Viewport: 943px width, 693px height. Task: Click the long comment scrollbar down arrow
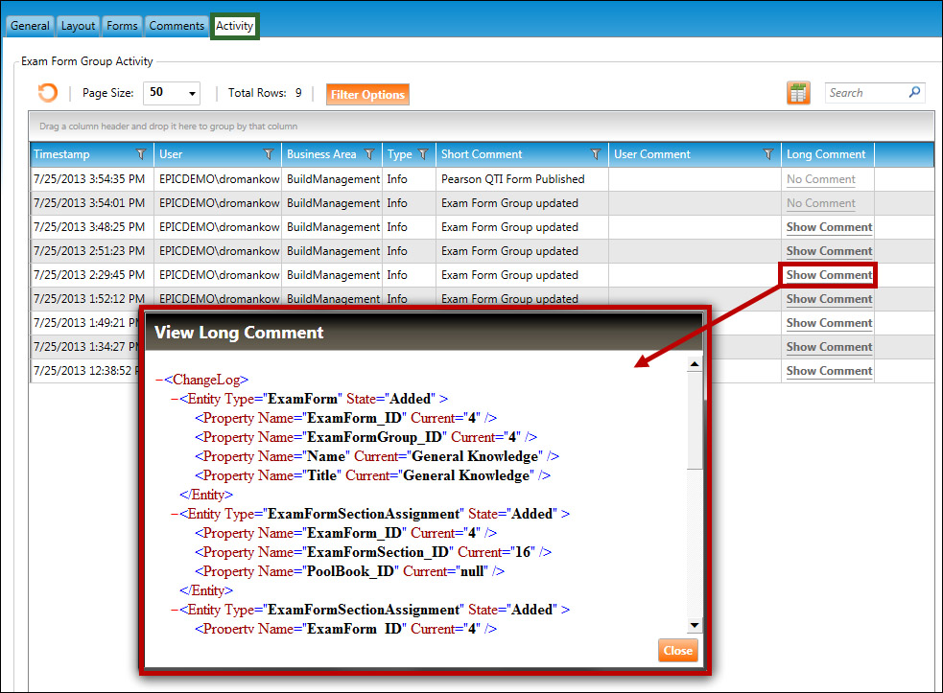[695, 626]
